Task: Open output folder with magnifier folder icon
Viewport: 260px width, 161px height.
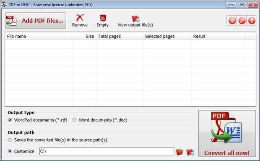Action: [190, 152]
